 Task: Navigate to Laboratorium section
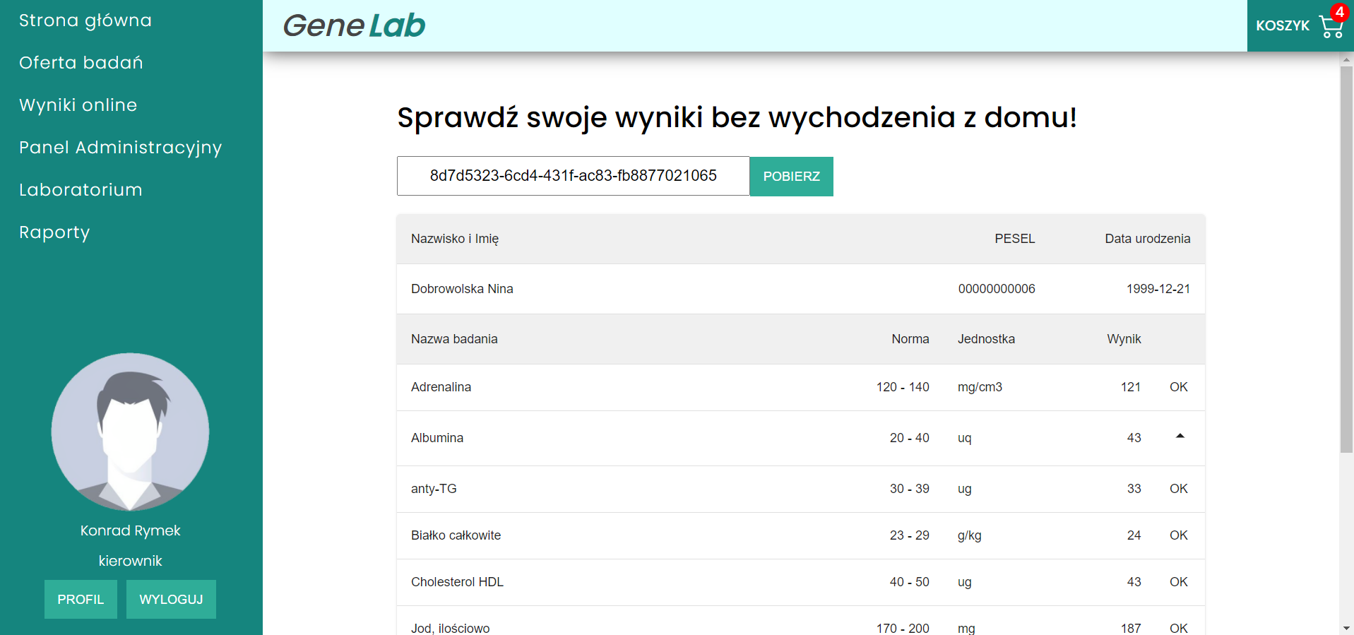(x=81, y=190)
